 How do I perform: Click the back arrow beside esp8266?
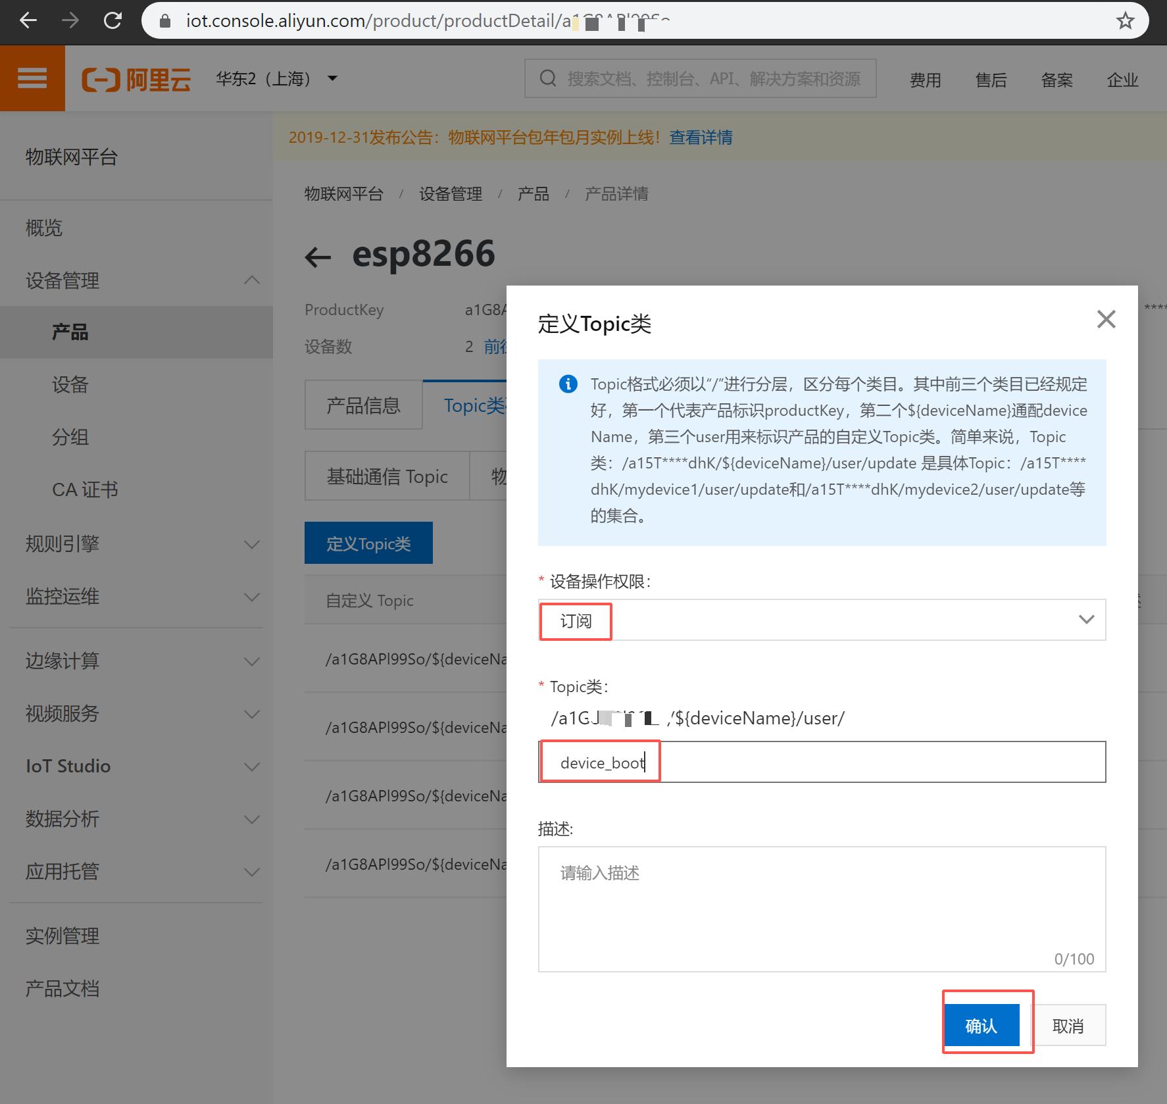pyautogui.click(x=318, y=257)
